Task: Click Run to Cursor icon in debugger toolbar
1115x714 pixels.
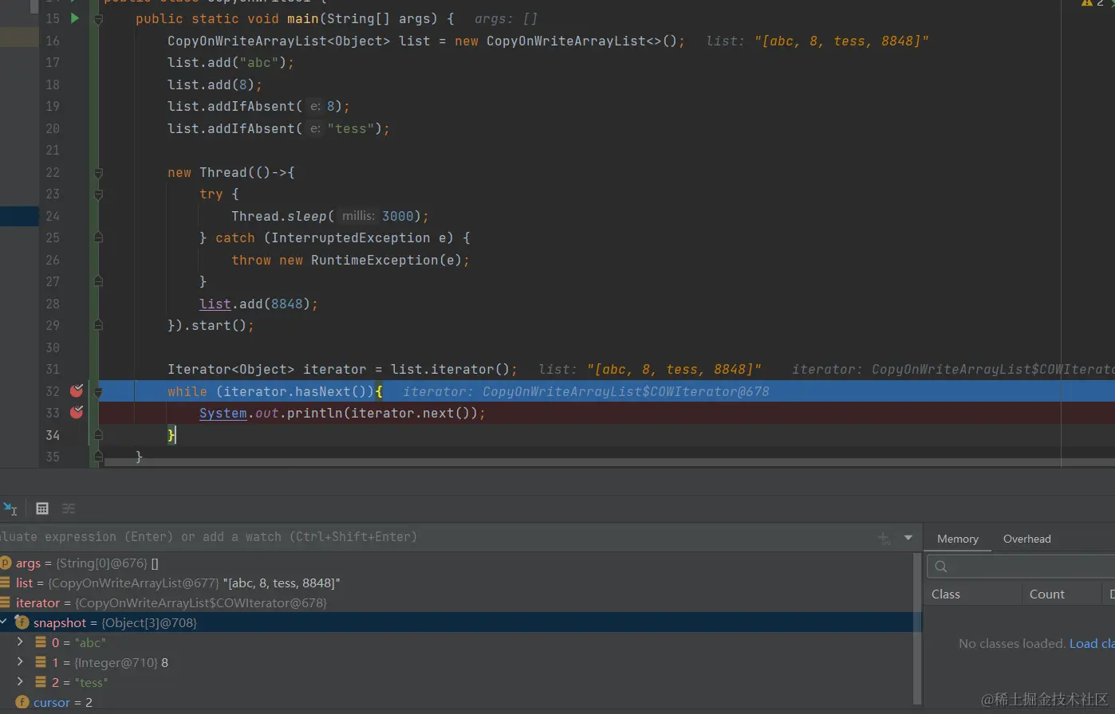Action: coord(10,508)
